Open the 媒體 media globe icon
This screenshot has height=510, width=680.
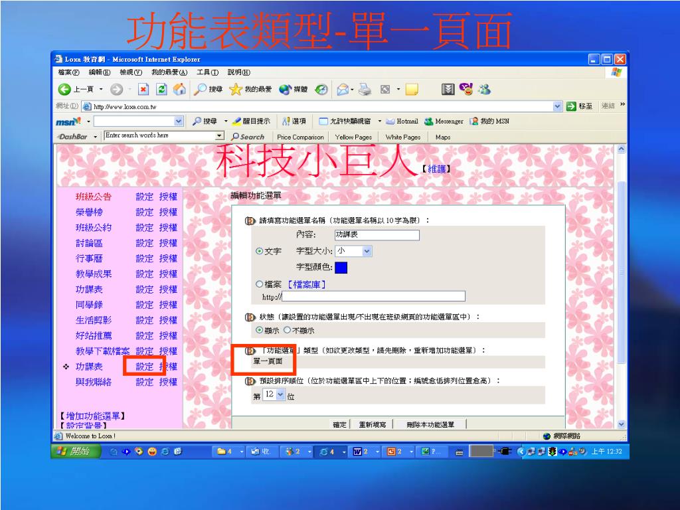(x=293, y=90)
